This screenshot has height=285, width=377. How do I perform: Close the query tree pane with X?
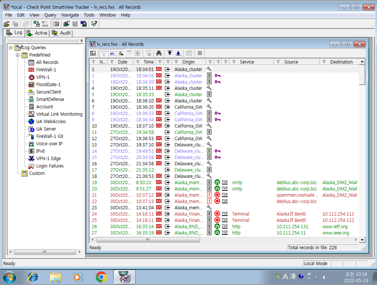pos(82,41)
